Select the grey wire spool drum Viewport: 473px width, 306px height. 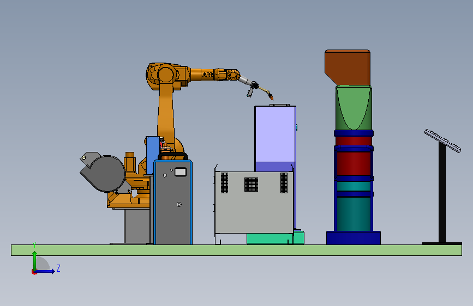(x=107, y=174)
